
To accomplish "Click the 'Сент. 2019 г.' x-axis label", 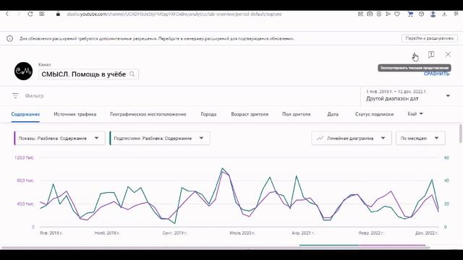I will pos(175,233).
